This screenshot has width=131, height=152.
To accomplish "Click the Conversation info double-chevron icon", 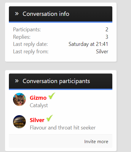I will 17,14.
